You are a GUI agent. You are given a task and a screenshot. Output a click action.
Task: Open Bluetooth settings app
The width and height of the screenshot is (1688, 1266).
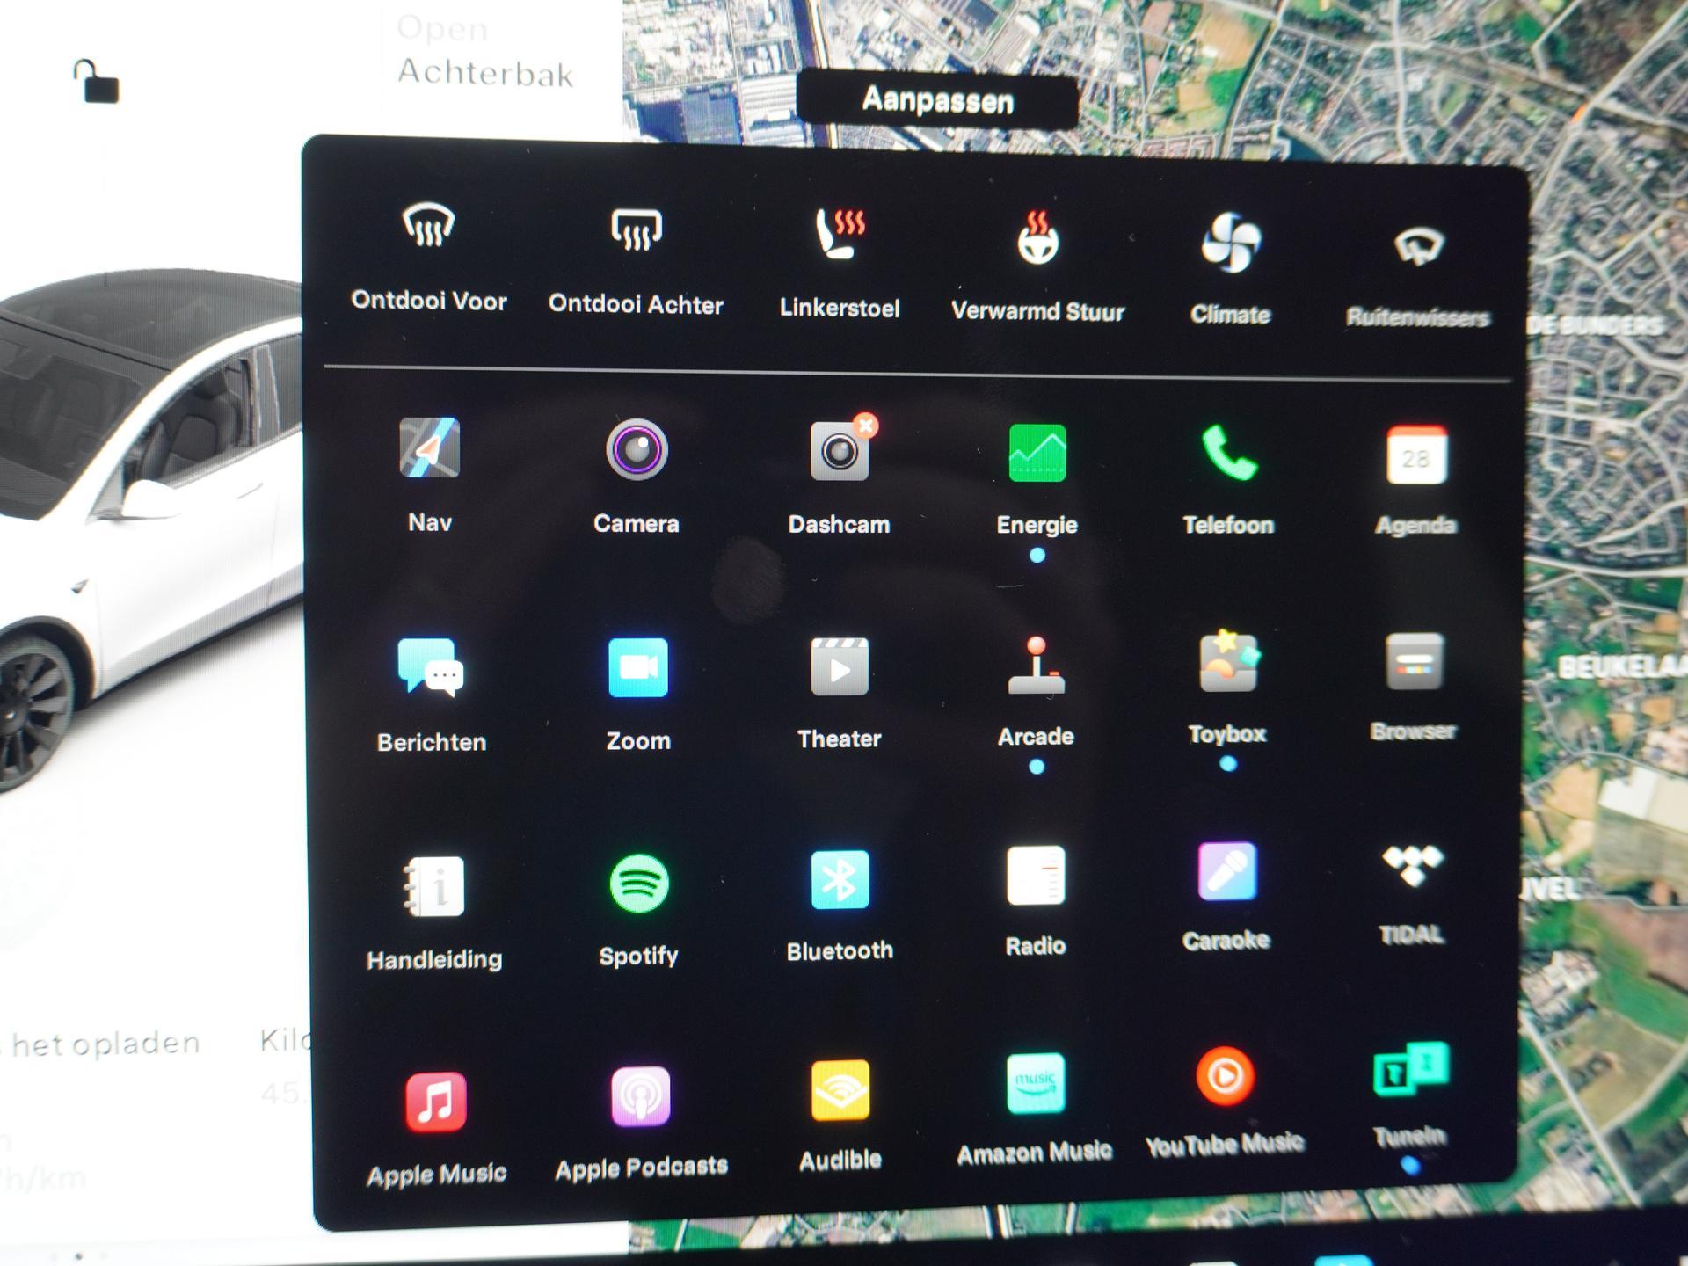click(x=840, y=879)
